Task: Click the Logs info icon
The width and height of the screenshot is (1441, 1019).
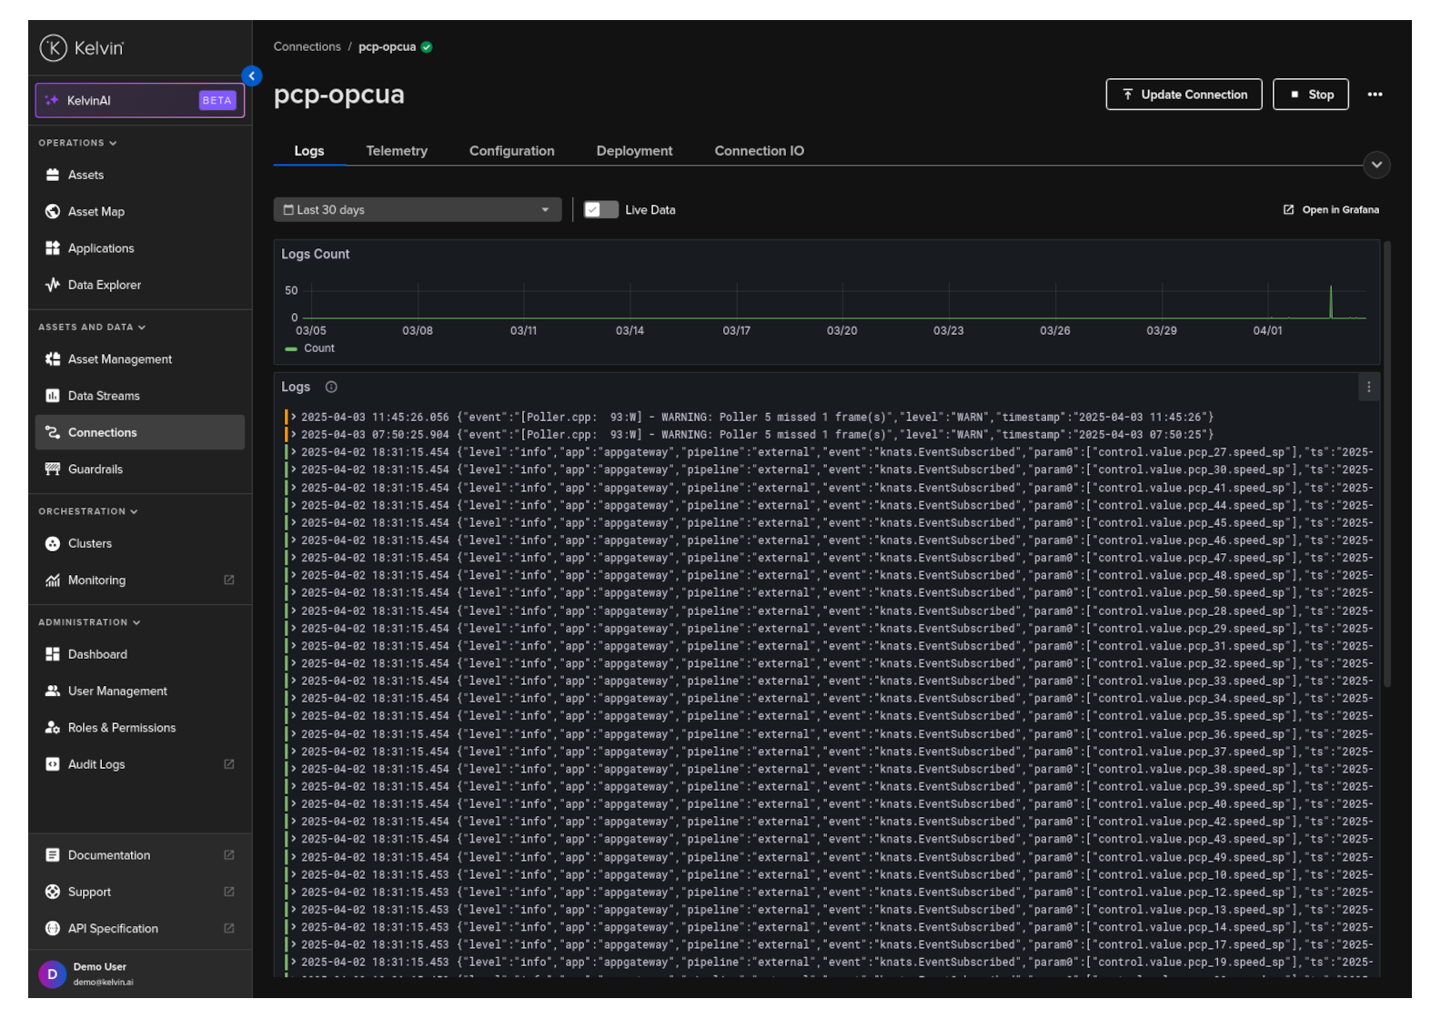Action: pyautogui.click(x=331, y=388)
